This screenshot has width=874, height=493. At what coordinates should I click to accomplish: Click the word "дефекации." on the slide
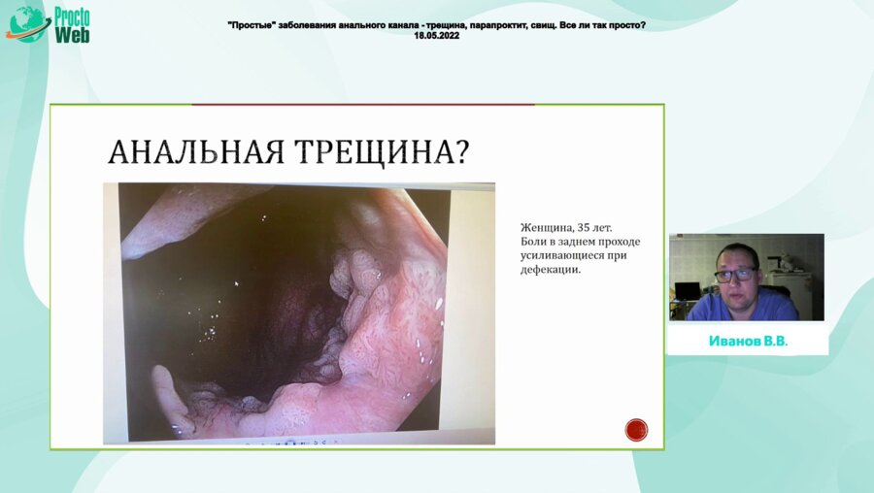pyautogui.click(x=551, y=271)
